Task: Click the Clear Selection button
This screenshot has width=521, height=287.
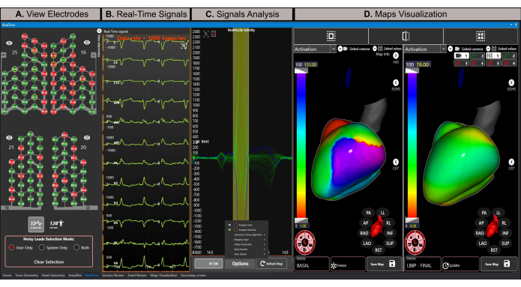Action: click(49, 262)
